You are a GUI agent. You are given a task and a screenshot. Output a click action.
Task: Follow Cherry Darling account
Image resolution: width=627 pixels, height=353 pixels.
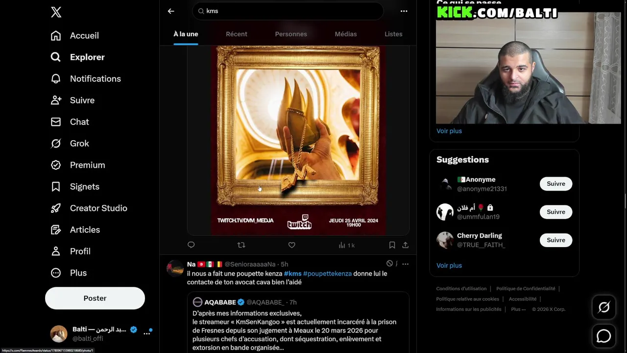pyautogui.click(x=556, y=240)
